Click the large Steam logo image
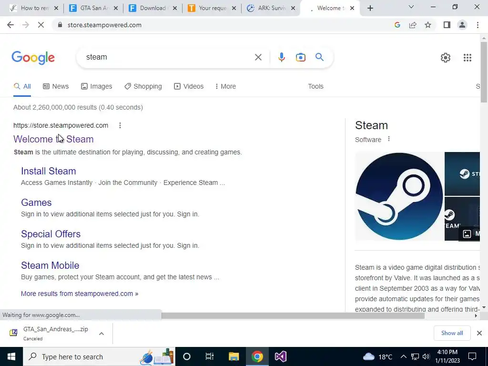This screenshot has height=366, width=488. (399, 196)
